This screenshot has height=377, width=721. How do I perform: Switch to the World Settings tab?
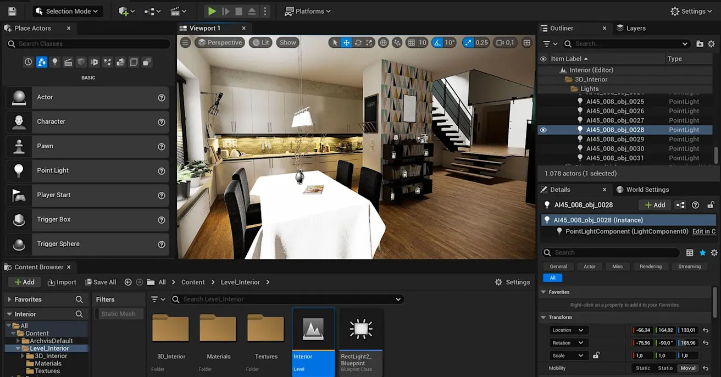[x=642, y=190]
